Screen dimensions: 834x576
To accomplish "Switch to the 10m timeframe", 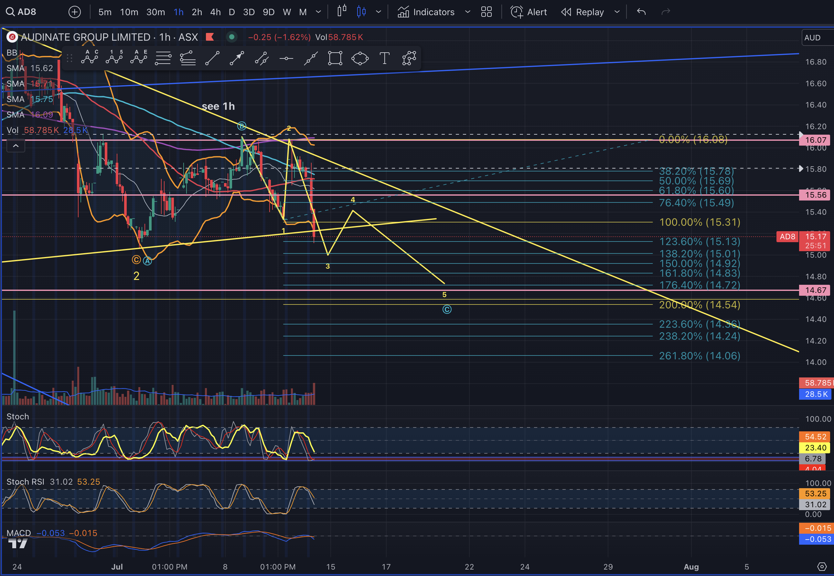I will click(129, 12).
